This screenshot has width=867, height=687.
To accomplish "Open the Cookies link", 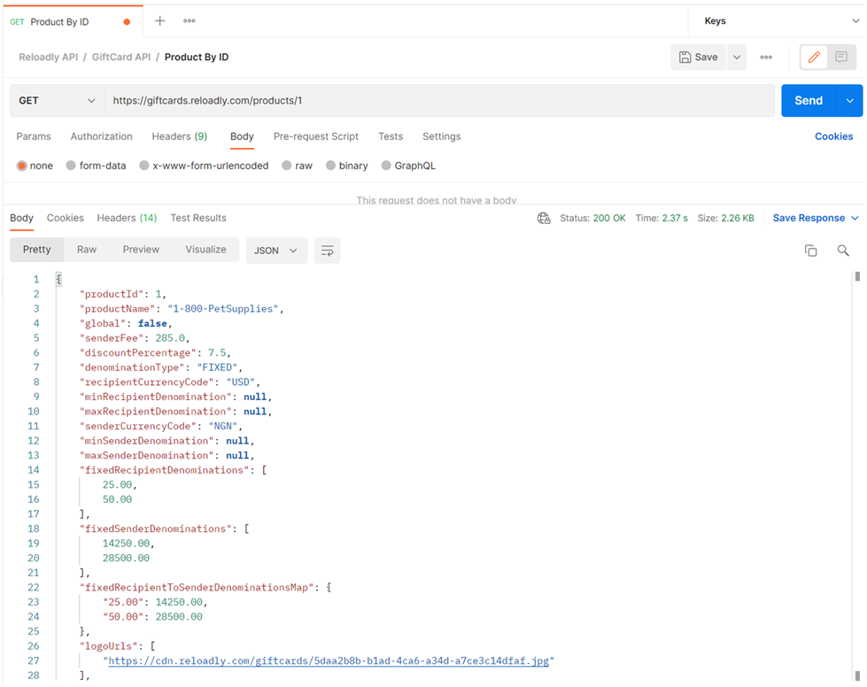I will pos(833,136).
